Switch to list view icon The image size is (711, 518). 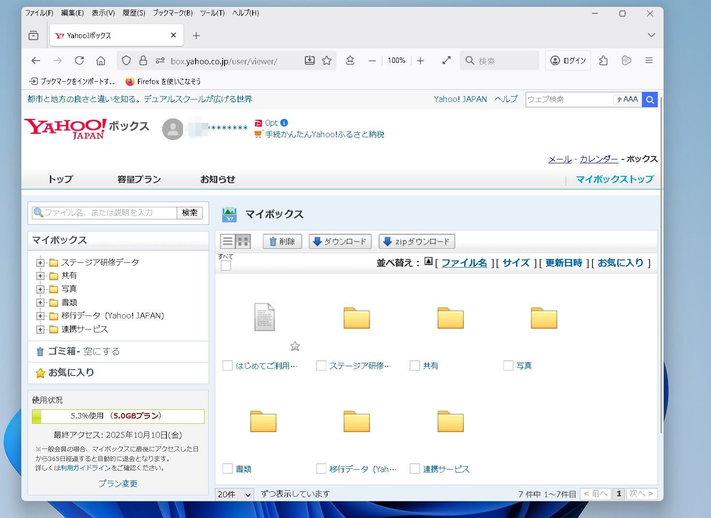[x=228, y=241]
